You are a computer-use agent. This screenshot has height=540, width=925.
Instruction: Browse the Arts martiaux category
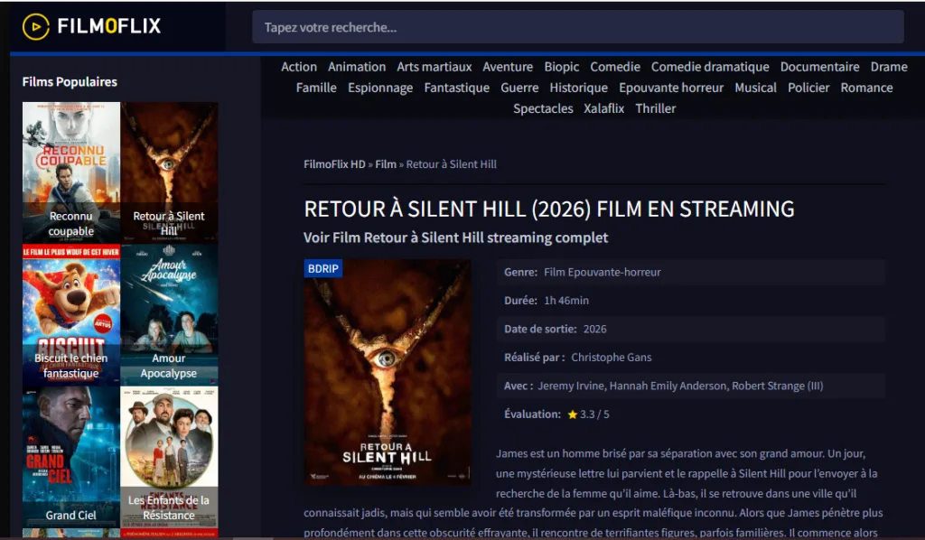434,67
